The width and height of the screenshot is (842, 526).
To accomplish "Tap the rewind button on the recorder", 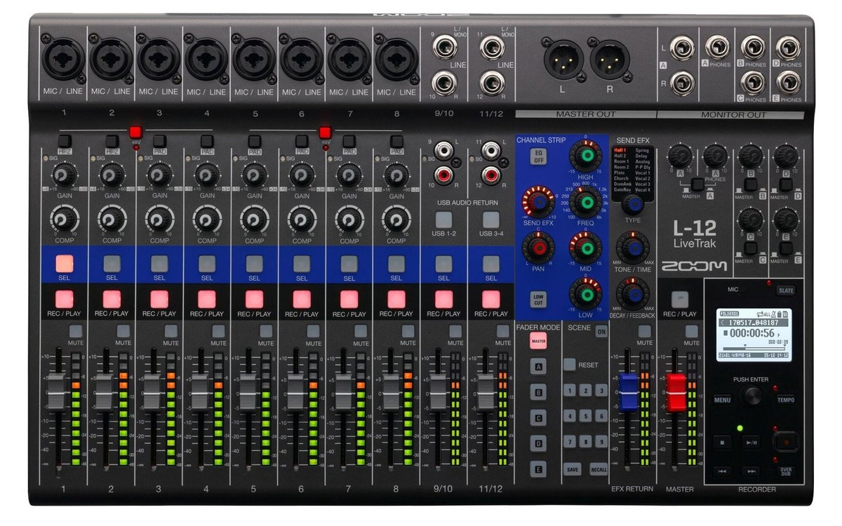I will point(722,471).
